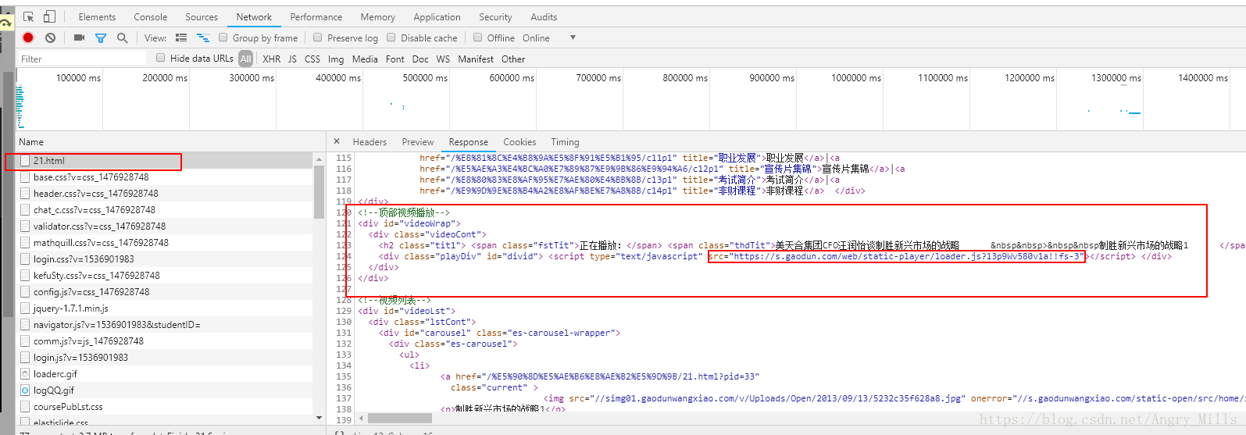View the Timing tab of request
The width and height of the screenshot is (1246, 435).
tap(565, 141)
